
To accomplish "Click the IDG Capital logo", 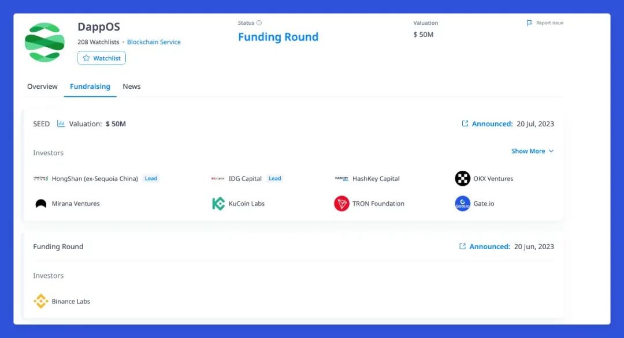I will tap(218, 179).
